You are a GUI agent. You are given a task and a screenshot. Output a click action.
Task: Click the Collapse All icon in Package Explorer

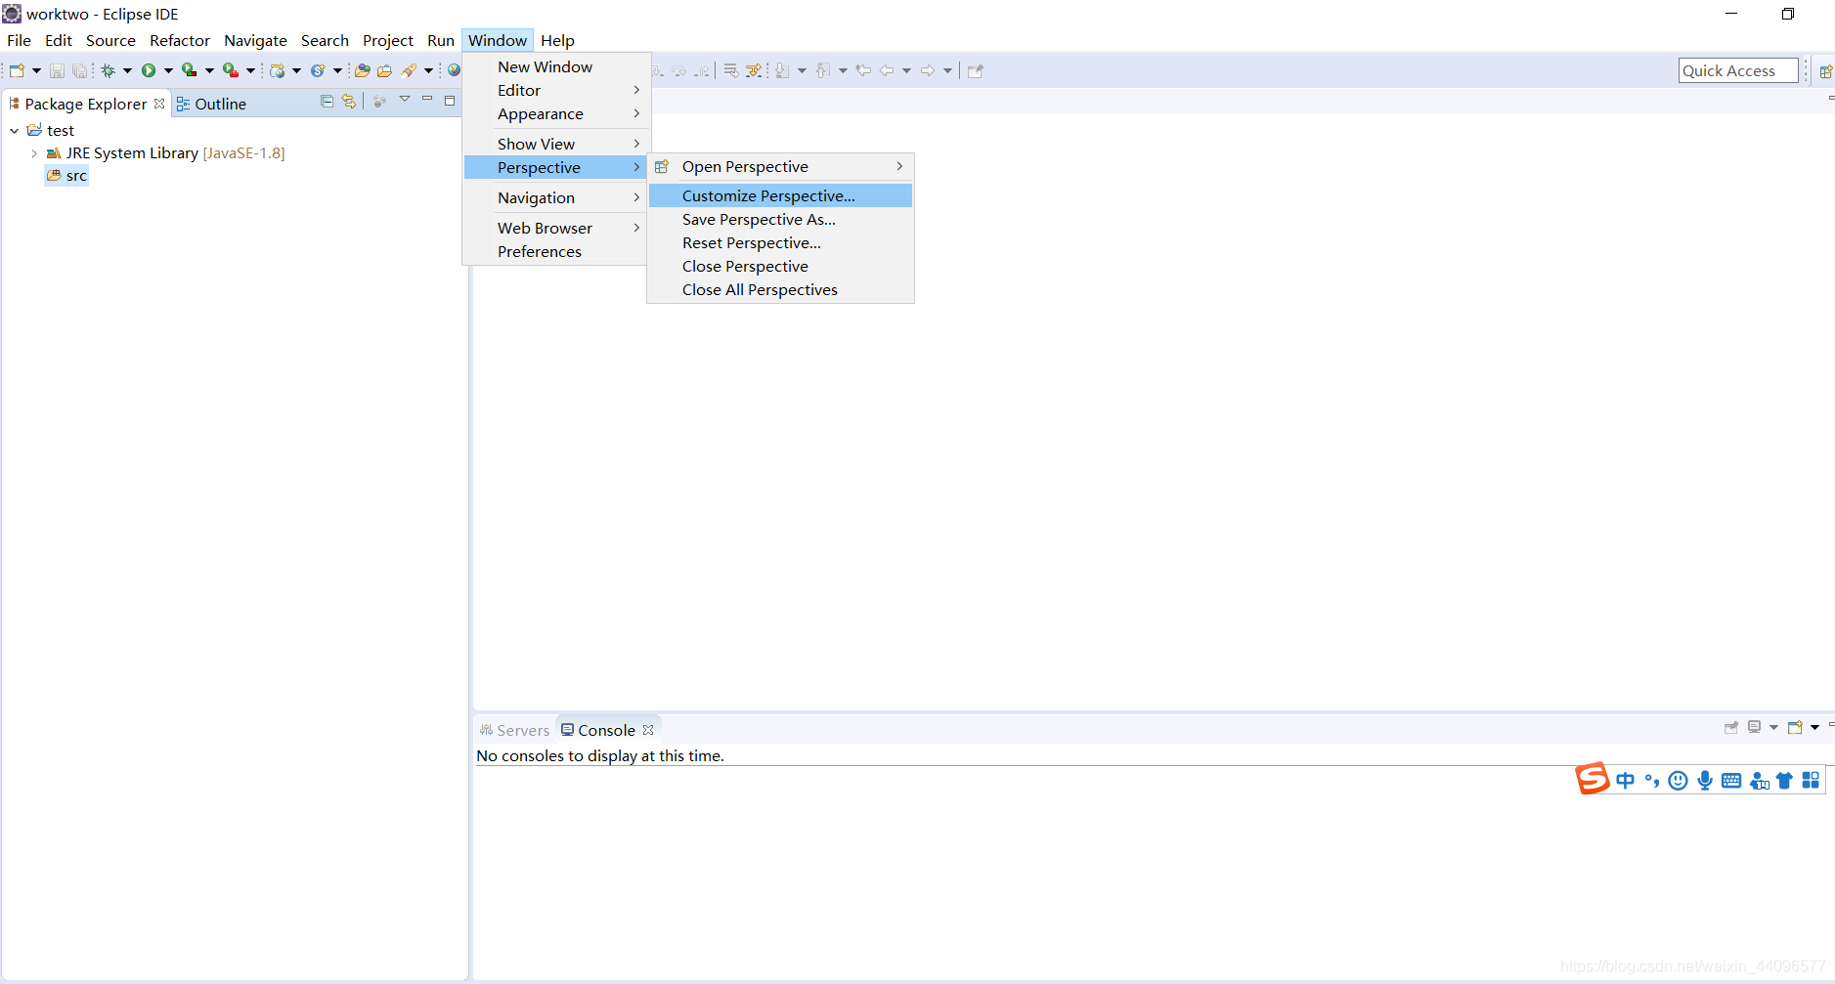click(x=327, y=101)
